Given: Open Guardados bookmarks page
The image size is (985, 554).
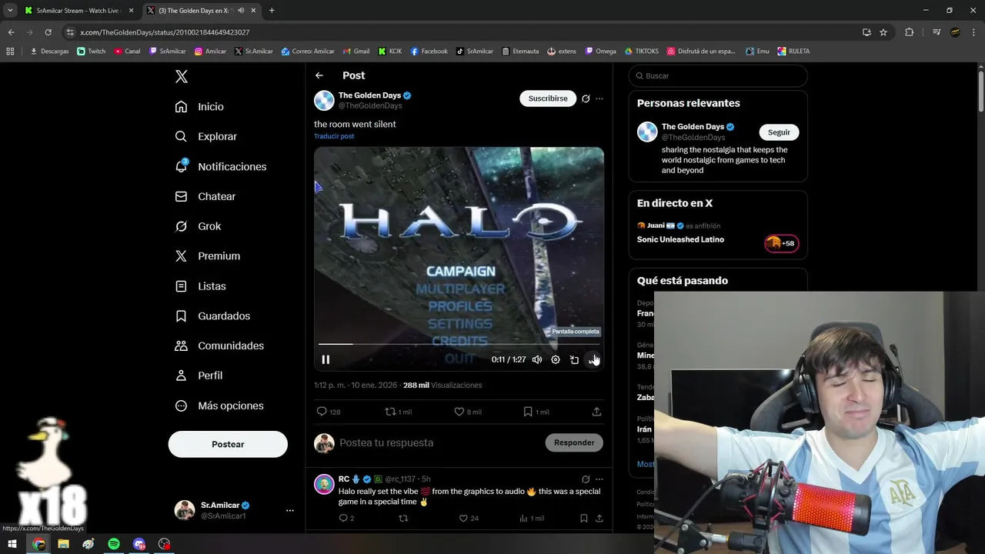Looking at the screenshot, I should pos(212,316).
